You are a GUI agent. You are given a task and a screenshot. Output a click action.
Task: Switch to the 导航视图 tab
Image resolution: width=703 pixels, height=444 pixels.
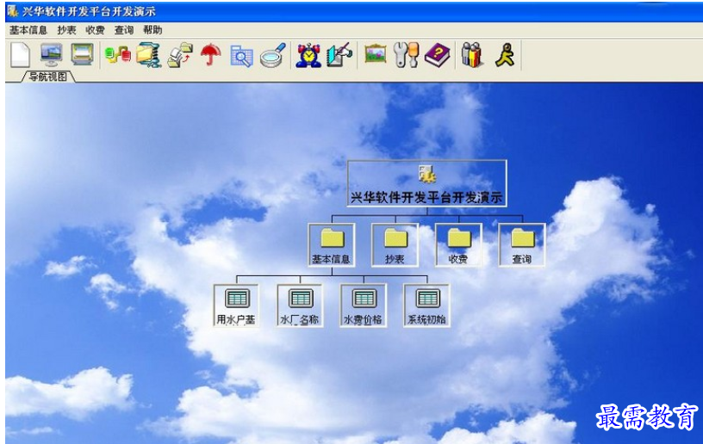(48, 77)
